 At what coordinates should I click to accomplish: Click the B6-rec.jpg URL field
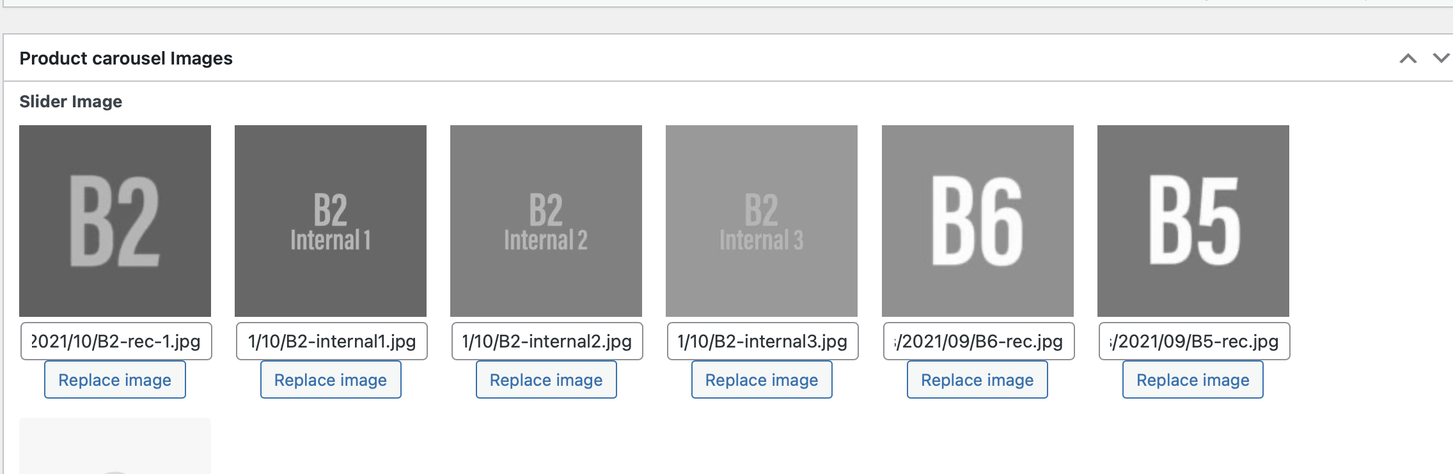[979, 341]
